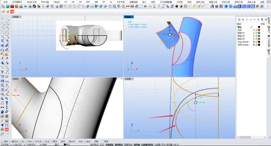Click the pointer selection tool in left toolbar

(2, 19)
